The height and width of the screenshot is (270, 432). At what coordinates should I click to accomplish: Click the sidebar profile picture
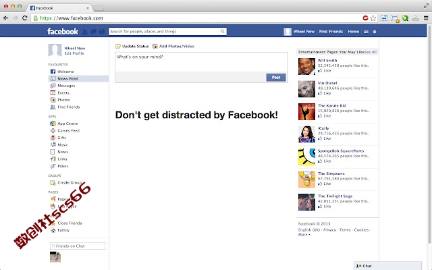(55, 50)
